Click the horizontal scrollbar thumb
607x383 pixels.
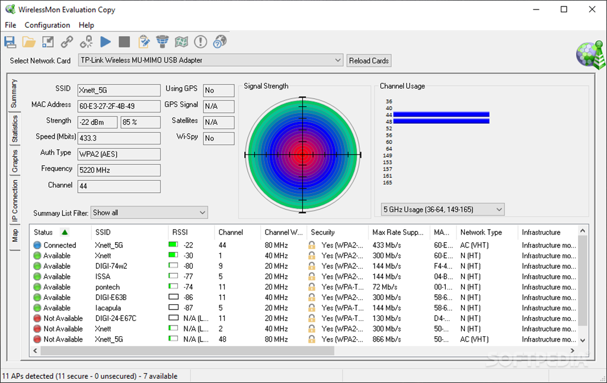point(187,350)
